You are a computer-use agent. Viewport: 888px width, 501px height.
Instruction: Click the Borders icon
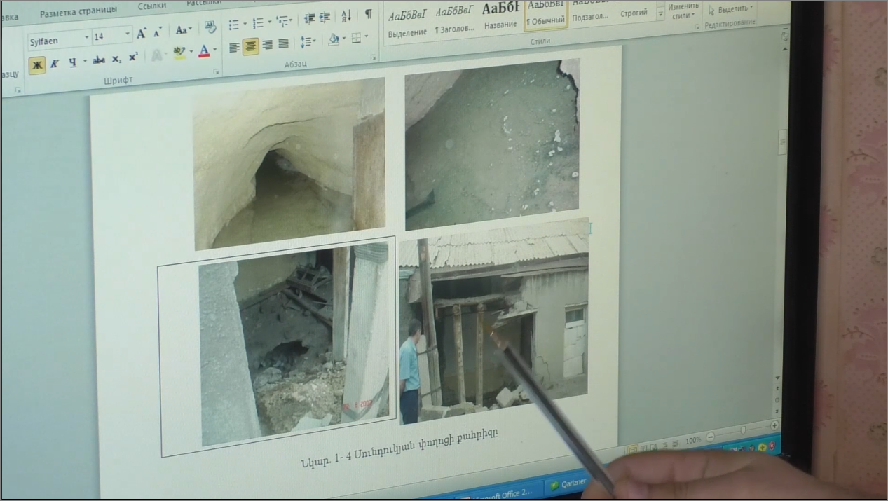click(x=356, y=38)
